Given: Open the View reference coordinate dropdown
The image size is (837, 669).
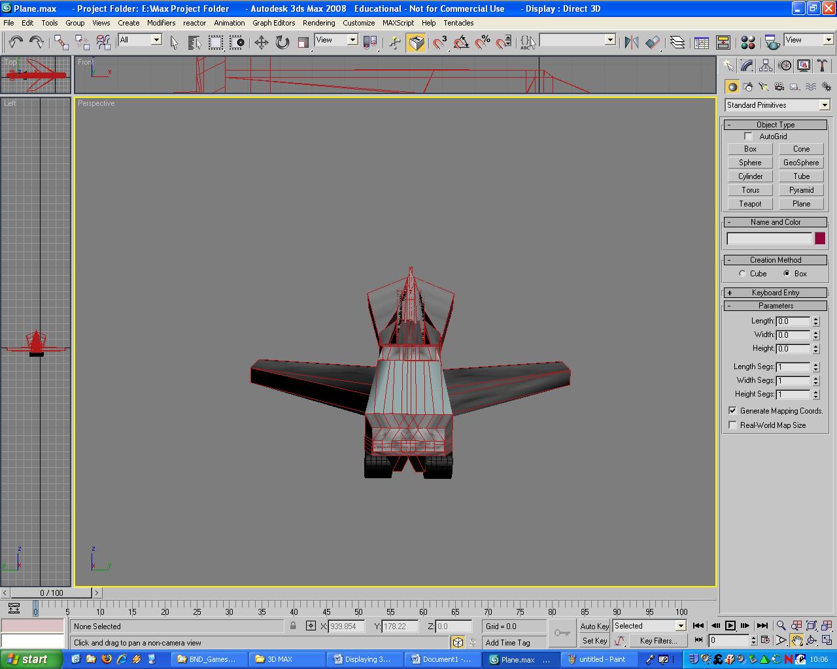Looking at the screenshot, I should click(x=352, y=40).
